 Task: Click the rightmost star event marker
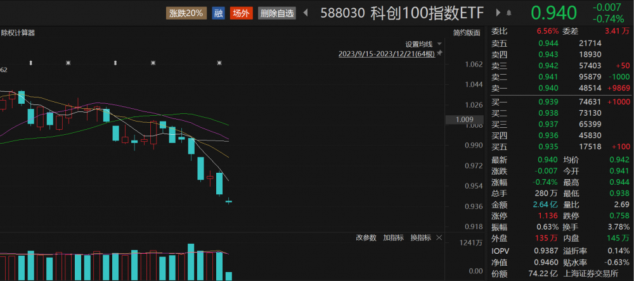[219, 63]
